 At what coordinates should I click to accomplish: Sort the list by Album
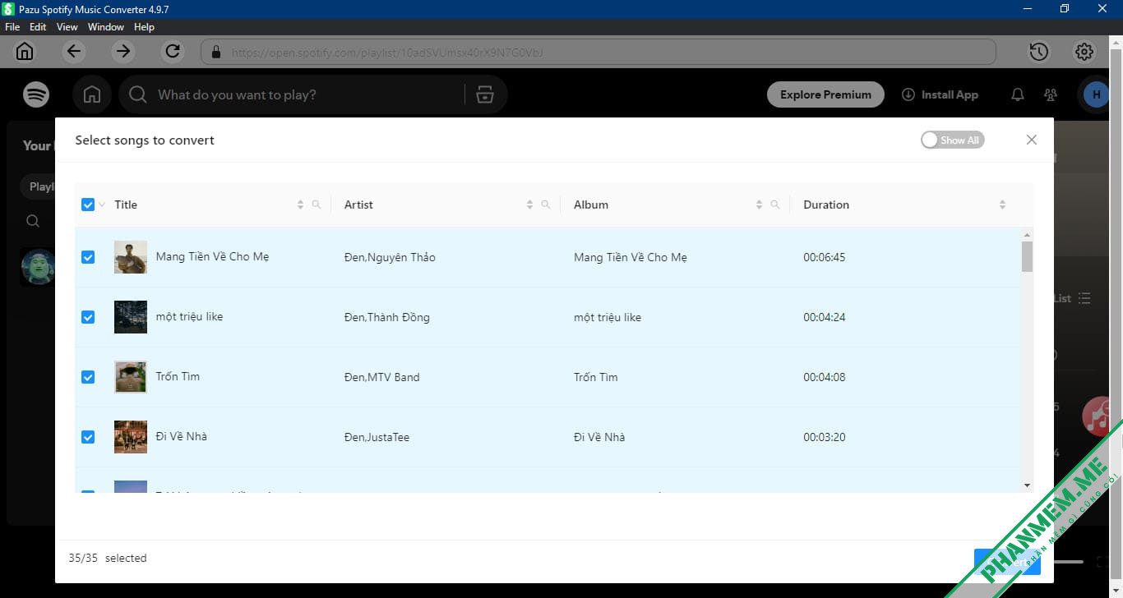(x=759, y=205)
